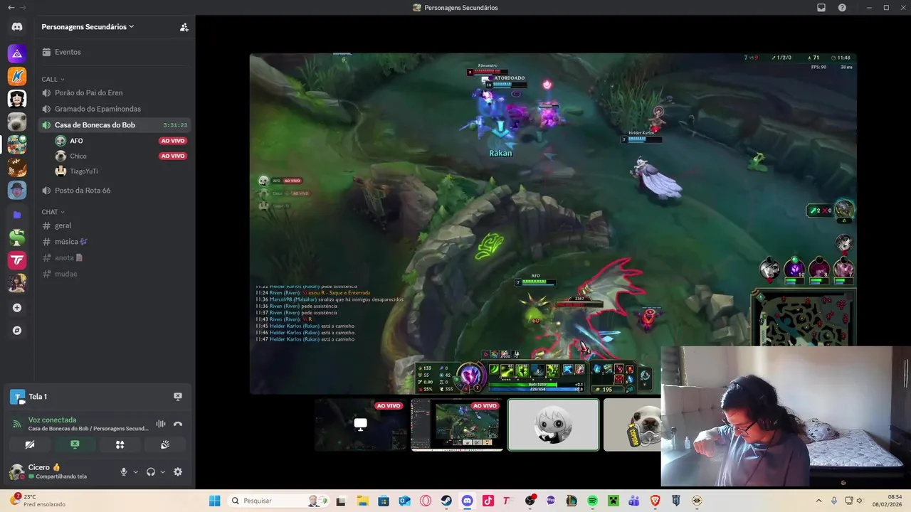The height and width of the screenshot is (512, 911).
Task: Join Porão do Pai do Eren voice channel
Action: pyautogui.click(x=114, y=92)
